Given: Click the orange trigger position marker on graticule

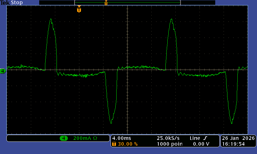Looking at the screenshot, I should (79, 10).
